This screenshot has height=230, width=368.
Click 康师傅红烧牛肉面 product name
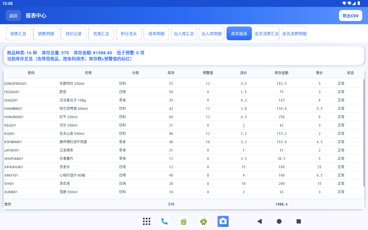coord(73,142)
